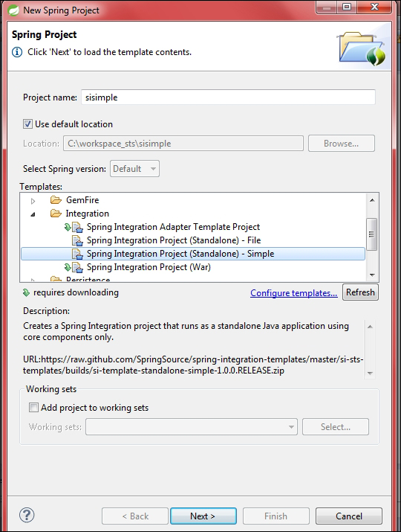Image resolution: width=401 pixels, height=532 pixels.
Task: Click the Project name input field
Action: point(228,97)
